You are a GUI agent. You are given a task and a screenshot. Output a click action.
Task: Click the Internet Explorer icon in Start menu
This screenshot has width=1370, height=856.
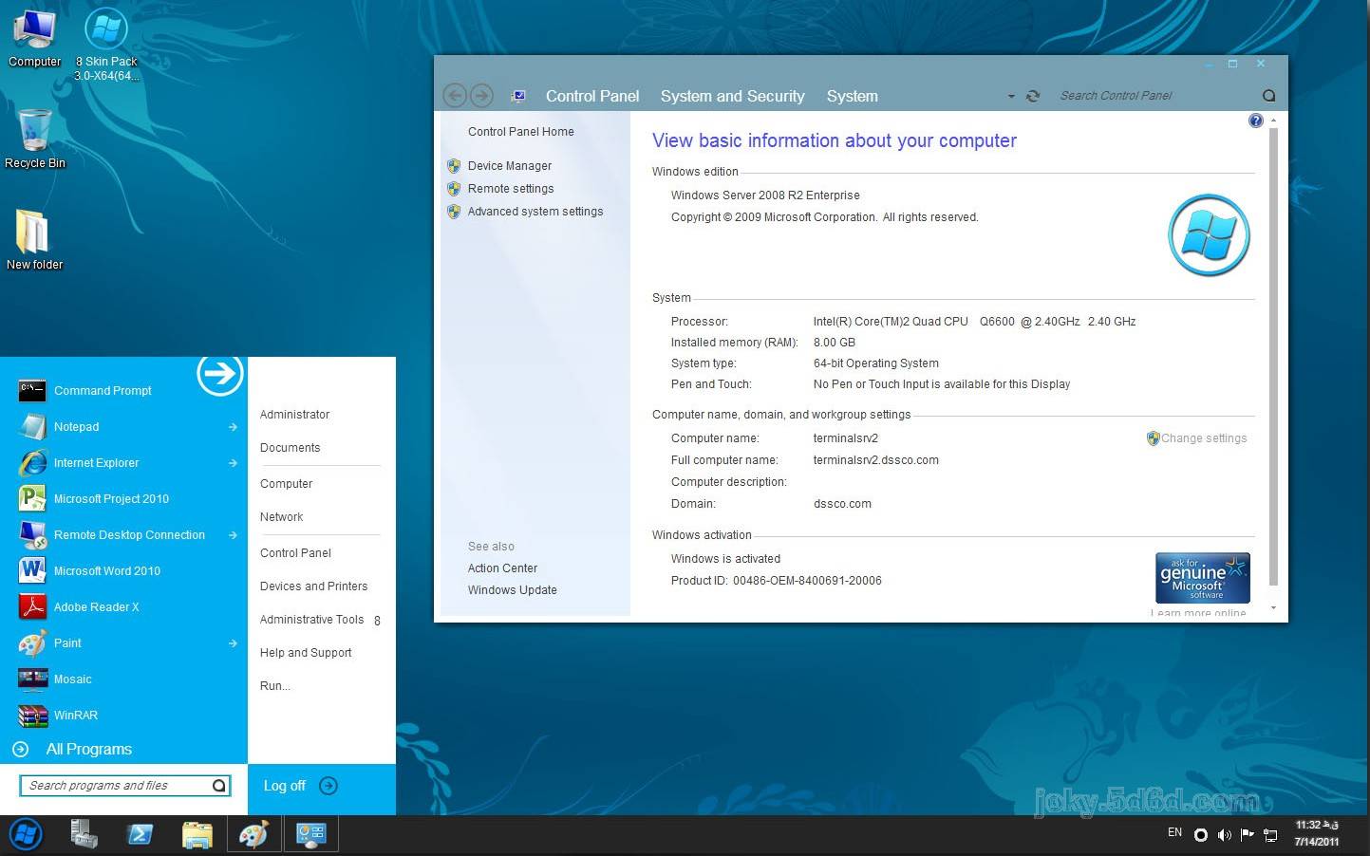[32, 462]
